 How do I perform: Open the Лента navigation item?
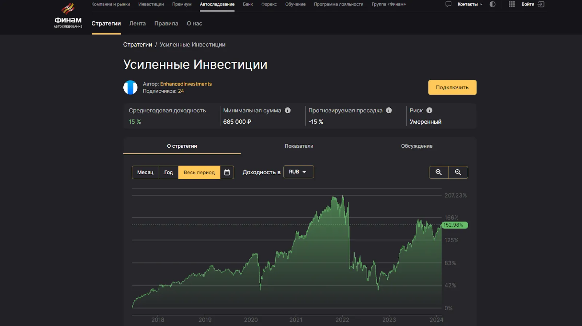click(x=137, y=23)
